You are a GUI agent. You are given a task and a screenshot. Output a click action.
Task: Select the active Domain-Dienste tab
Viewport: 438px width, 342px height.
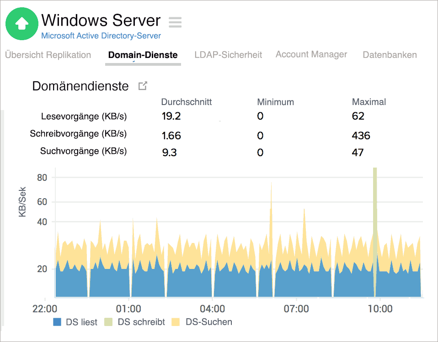point(143,55)
